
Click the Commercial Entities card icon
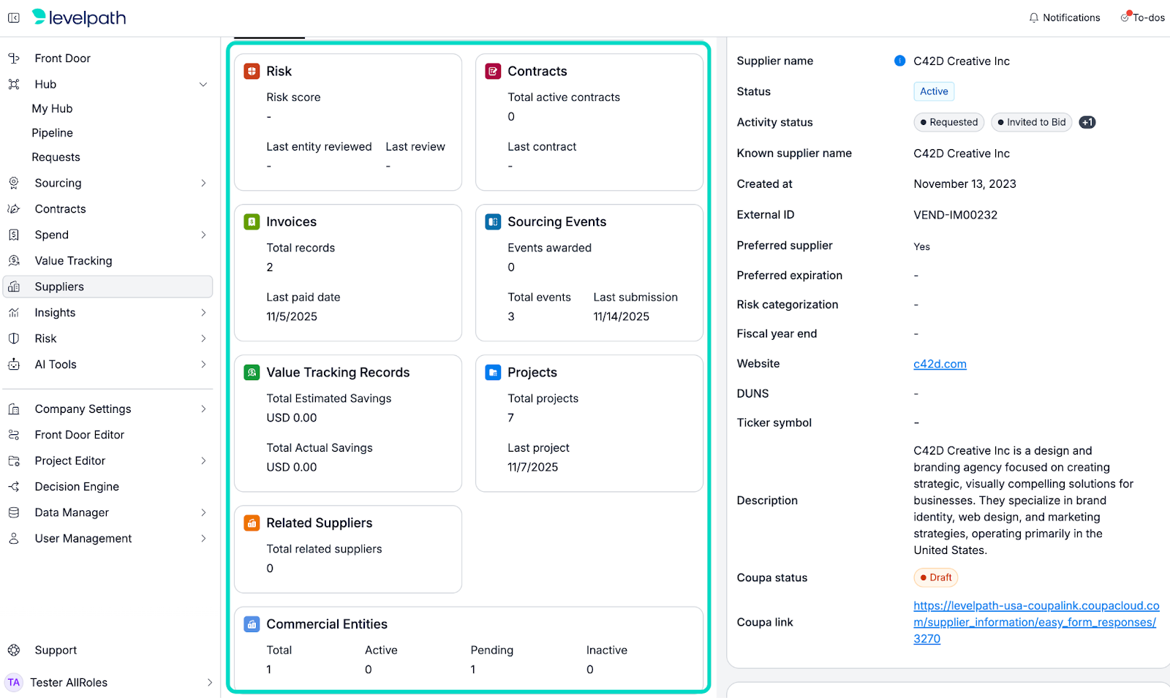[x=252, y=624]
